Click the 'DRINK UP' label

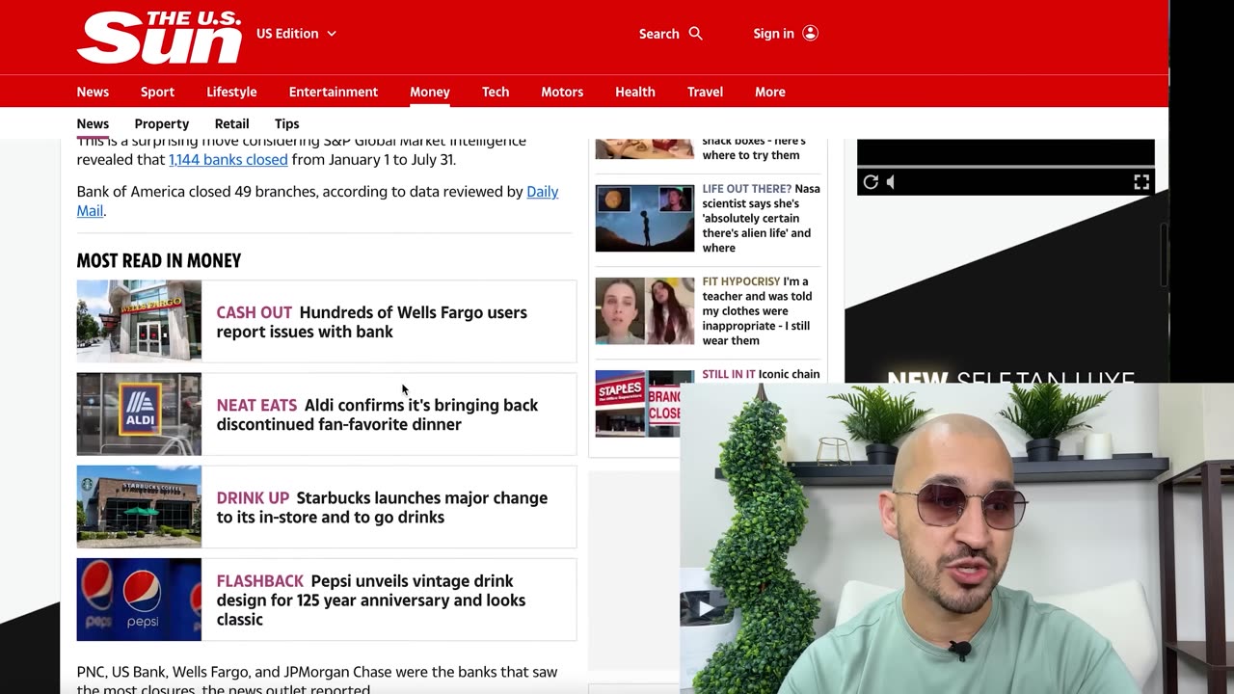(253, 497)
